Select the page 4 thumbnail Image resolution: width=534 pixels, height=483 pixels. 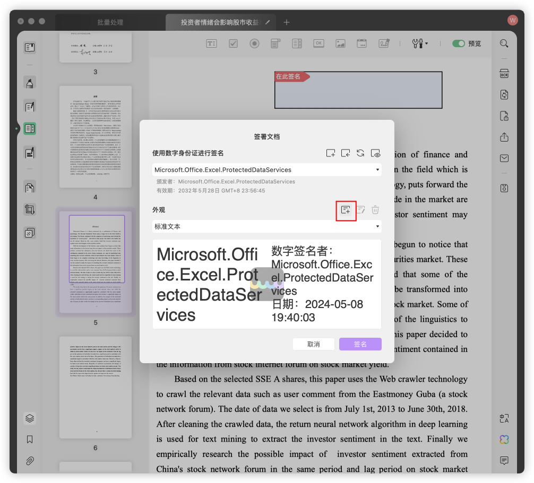(x=96, y=137)
